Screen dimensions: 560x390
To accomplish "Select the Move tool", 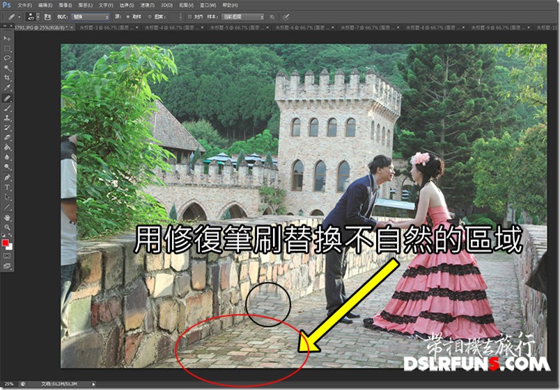I will 7,39.
